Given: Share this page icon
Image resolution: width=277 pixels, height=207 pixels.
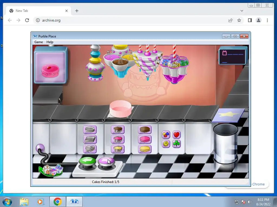Looking at the screenshot, I should tap(230, 20).
